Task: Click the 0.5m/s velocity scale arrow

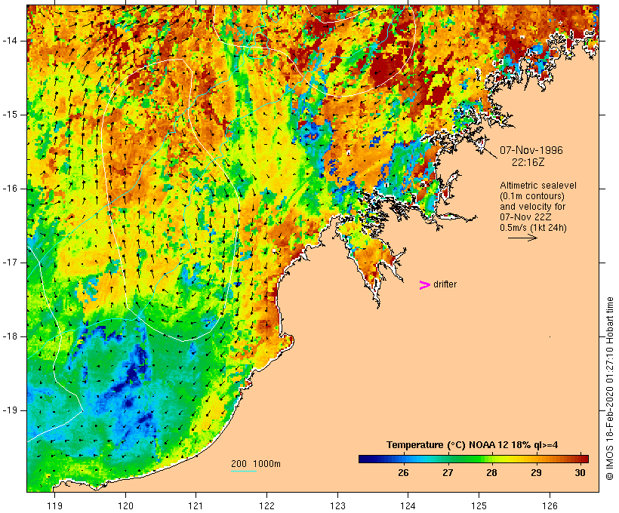Action: click(x=522, y=238)
